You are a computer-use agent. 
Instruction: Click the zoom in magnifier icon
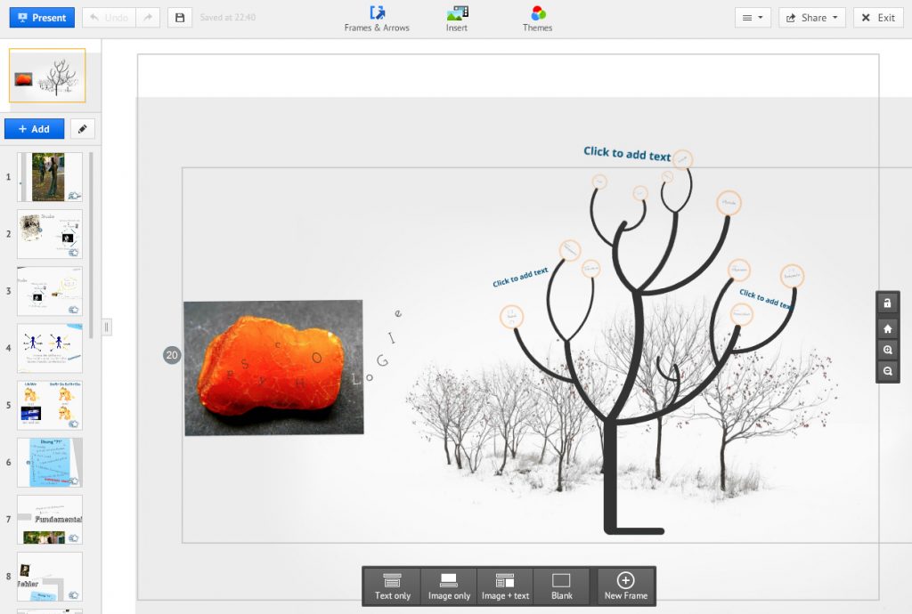pyautogui.click(x=888, y=351)
